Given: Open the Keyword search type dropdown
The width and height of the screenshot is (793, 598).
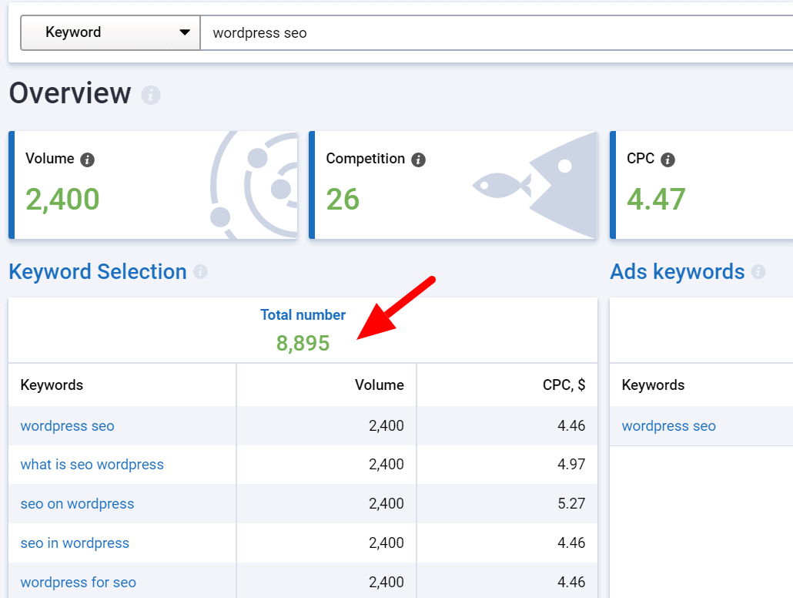Looking at the screenshot, I should [110, 32].
